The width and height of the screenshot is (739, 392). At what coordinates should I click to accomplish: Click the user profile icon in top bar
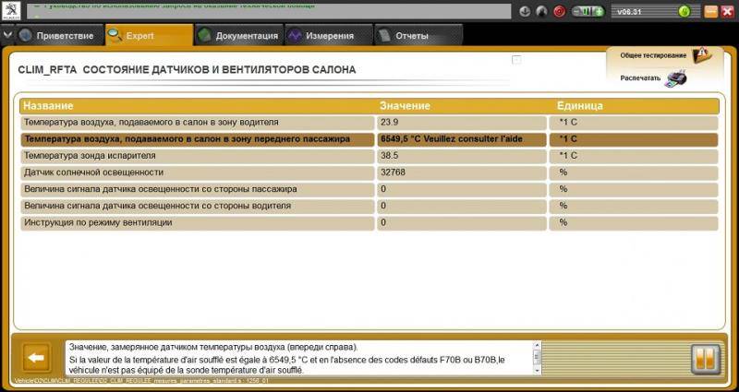tap(542, 12)
